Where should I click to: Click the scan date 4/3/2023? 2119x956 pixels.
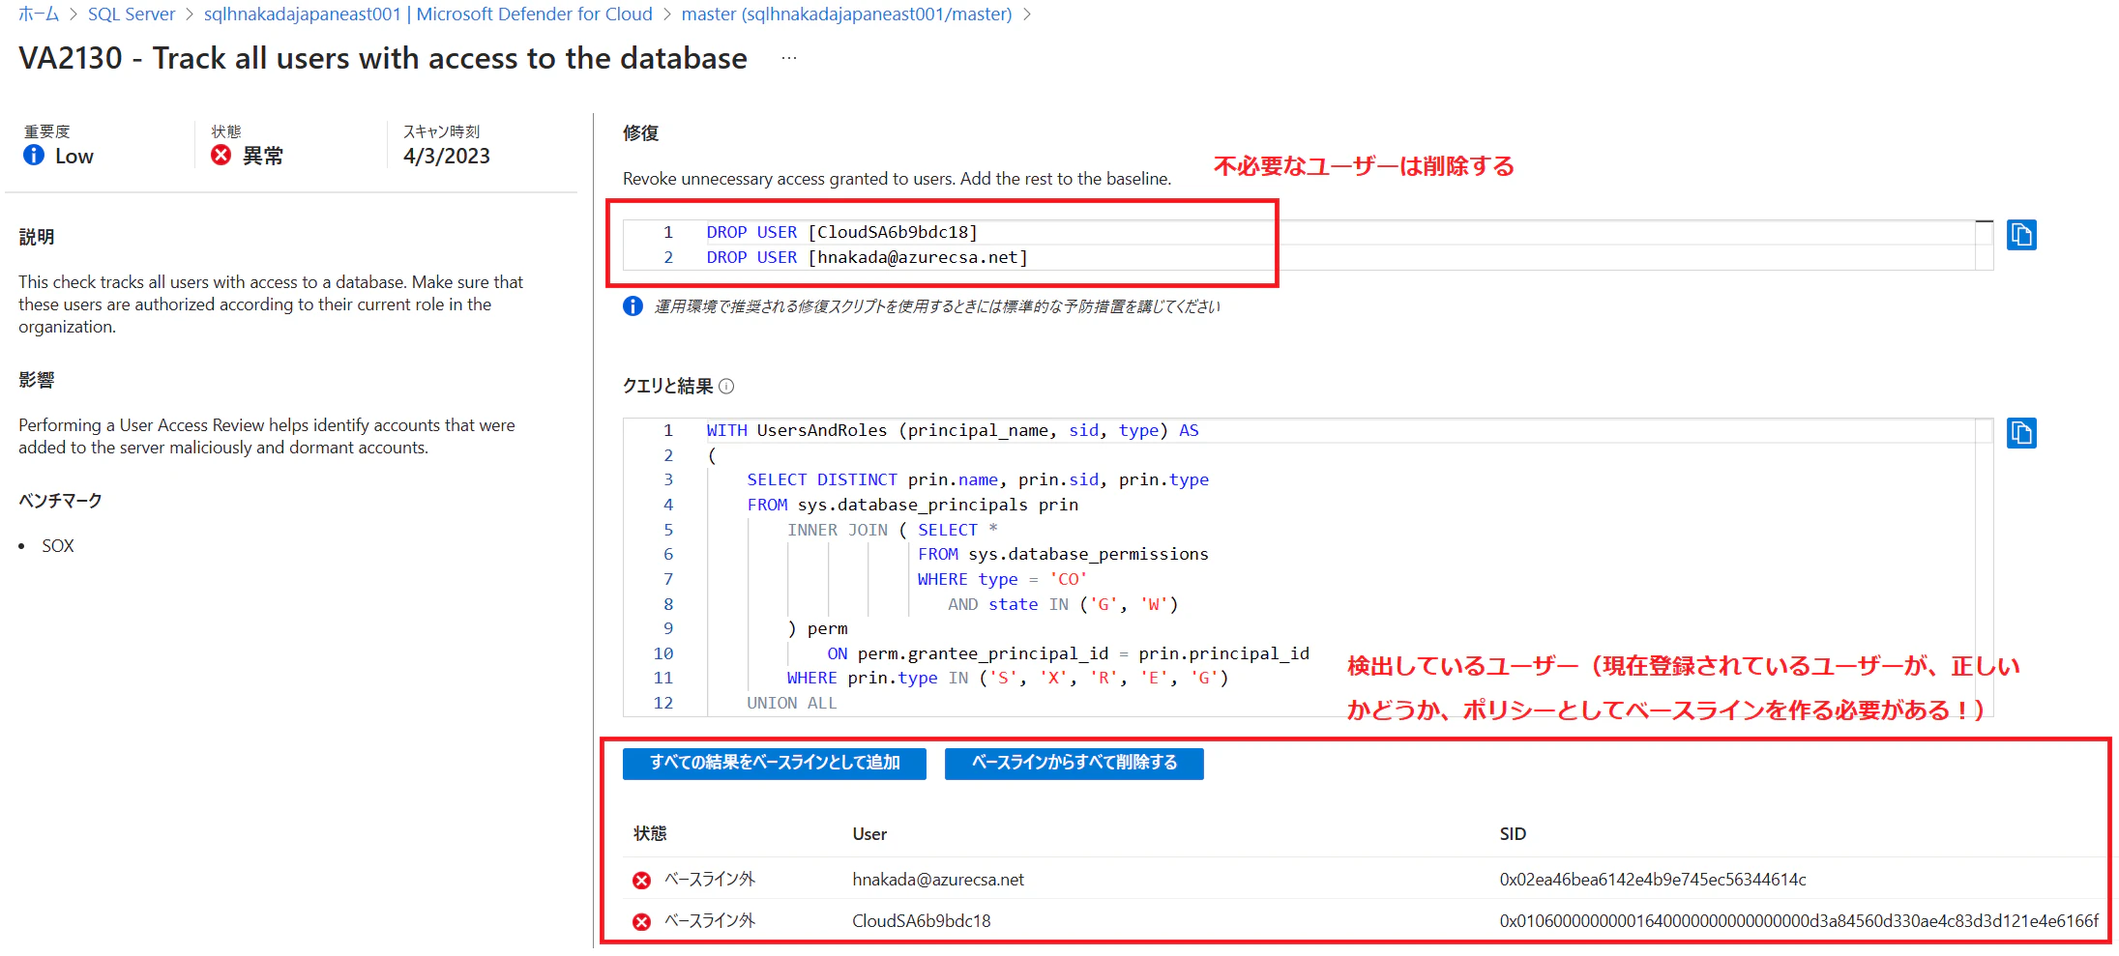point(447,156)
